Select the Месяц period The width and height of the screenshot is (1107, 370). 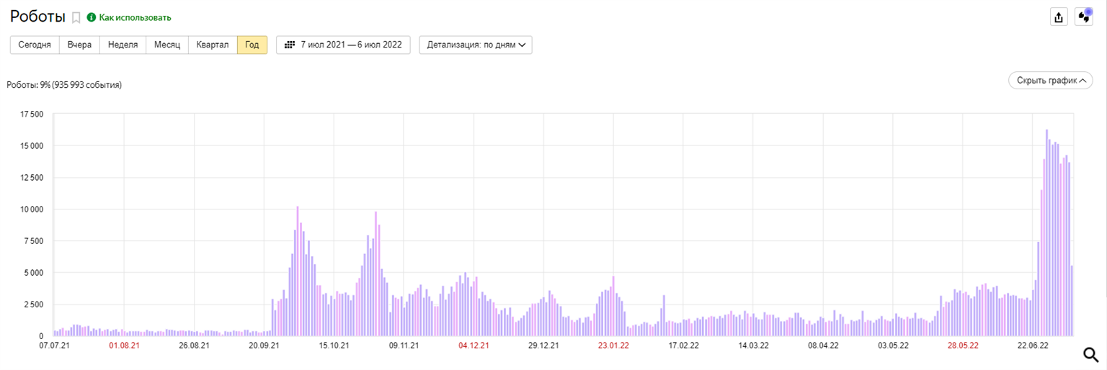pyautogui.click(x=167, y=45)
